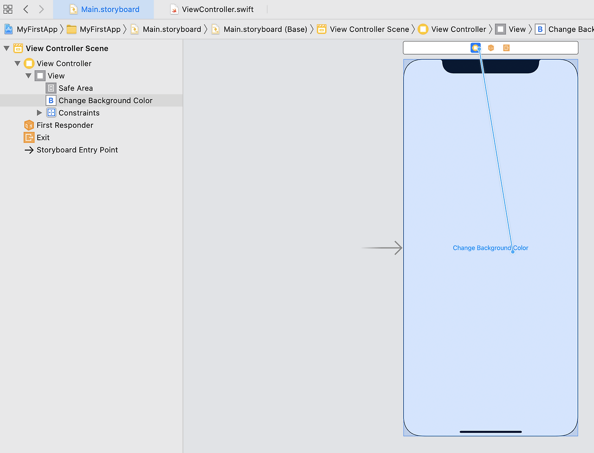Viewport: 594px width, 453px height.
Task: Select the First Responder cube icon in outline
Action: 29,125
